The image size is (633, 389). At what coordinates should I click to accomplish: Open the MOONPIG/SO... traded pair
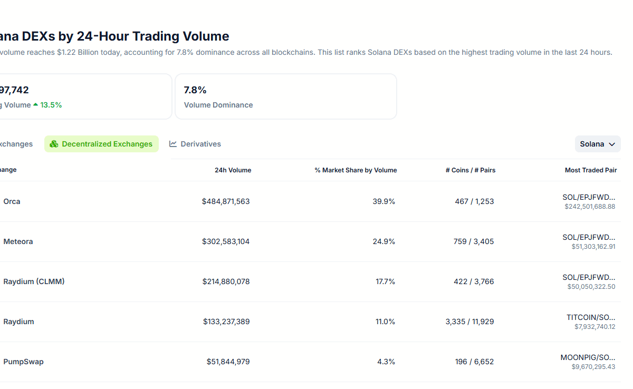point(588,357)
